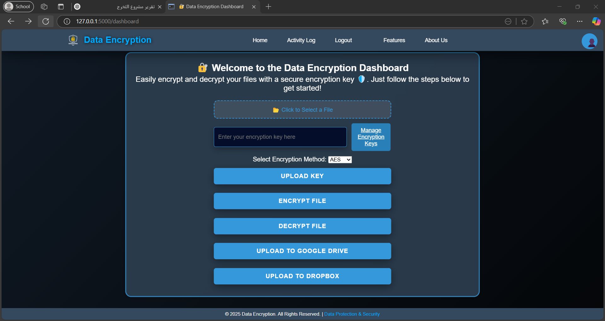
Task: Click the Upload Key button
Action: (x=302, y=176)
